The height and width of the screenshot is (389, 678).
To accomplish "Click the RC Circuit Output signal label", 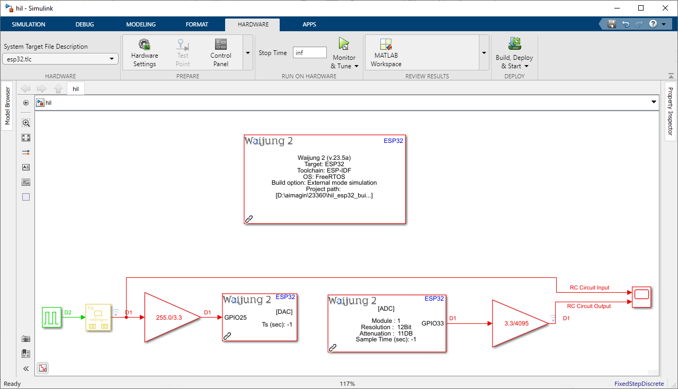I will pos(589,306).
